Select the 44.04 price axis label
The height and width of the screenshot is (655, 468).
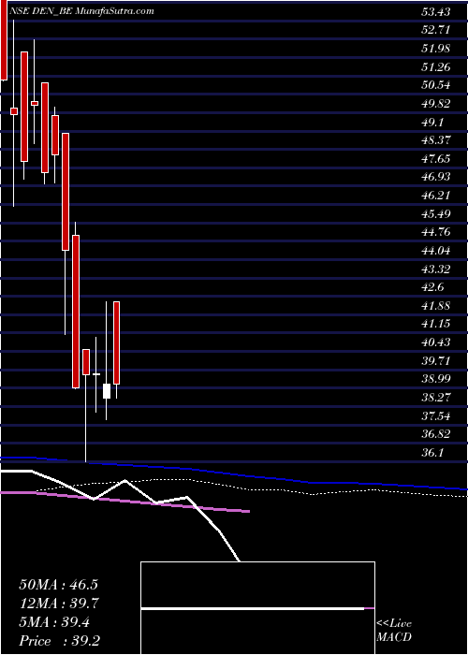click(x=435, y=251)
